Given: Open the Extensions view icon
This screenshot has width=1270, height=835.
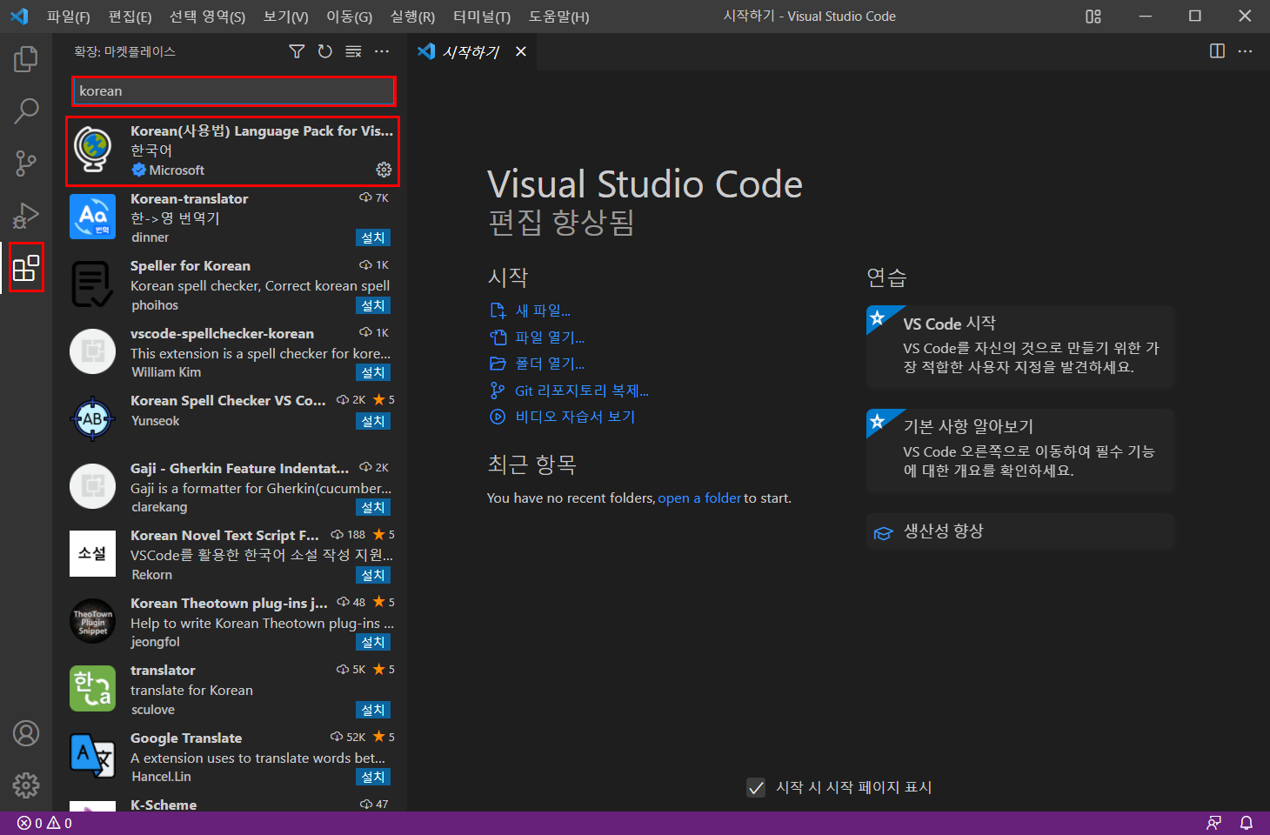Looking at the screenshot, I should 26,268.
